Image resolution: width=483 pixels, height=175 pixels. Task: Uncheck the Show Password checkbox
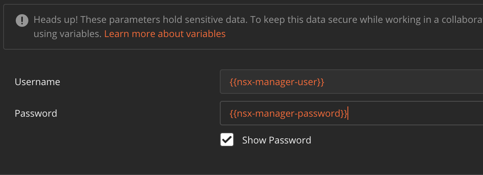pos(227,140)
